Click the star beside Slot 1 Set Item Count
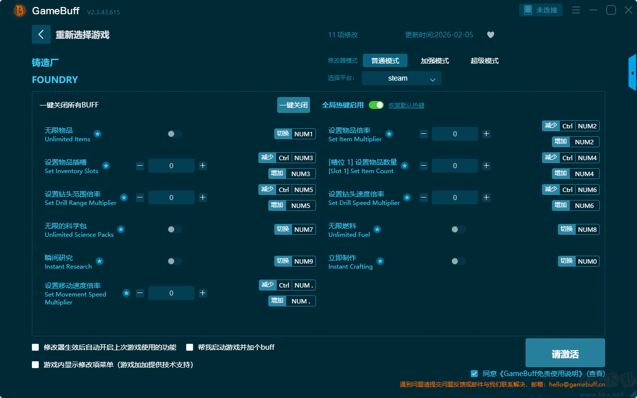The width and height of the screenshot is (637, 398). pos(405,166)
